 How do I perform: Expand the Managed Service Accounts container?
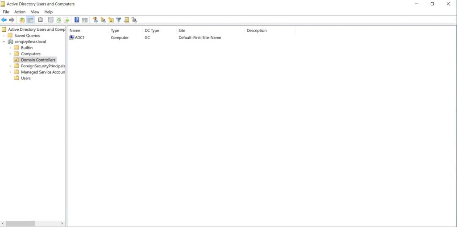[x=10, y=72]
